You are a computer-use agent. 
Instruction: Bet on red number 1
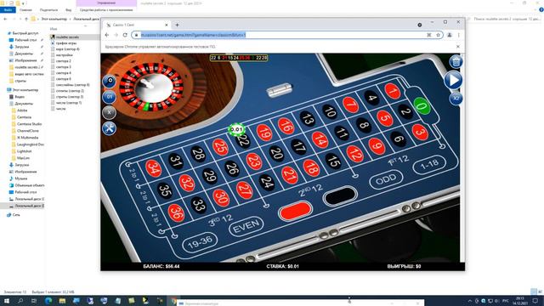pyautogui.click(x=393, y=92)
